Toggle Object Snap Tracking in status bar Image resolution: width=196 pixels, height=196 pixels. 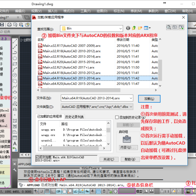[x=76, y=191]
